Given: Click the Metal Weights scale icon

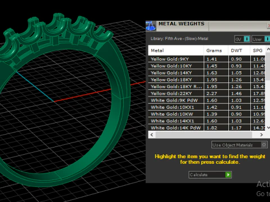Looking at the screenshot, I should click(151, 26).
